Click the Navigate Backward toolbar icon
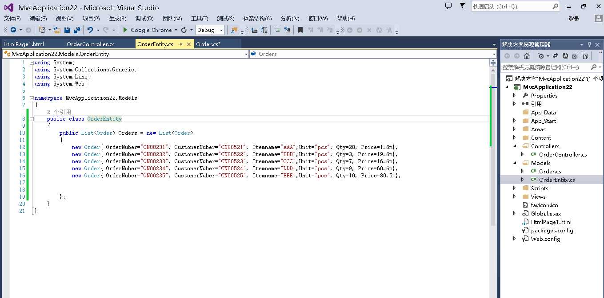 13,30
